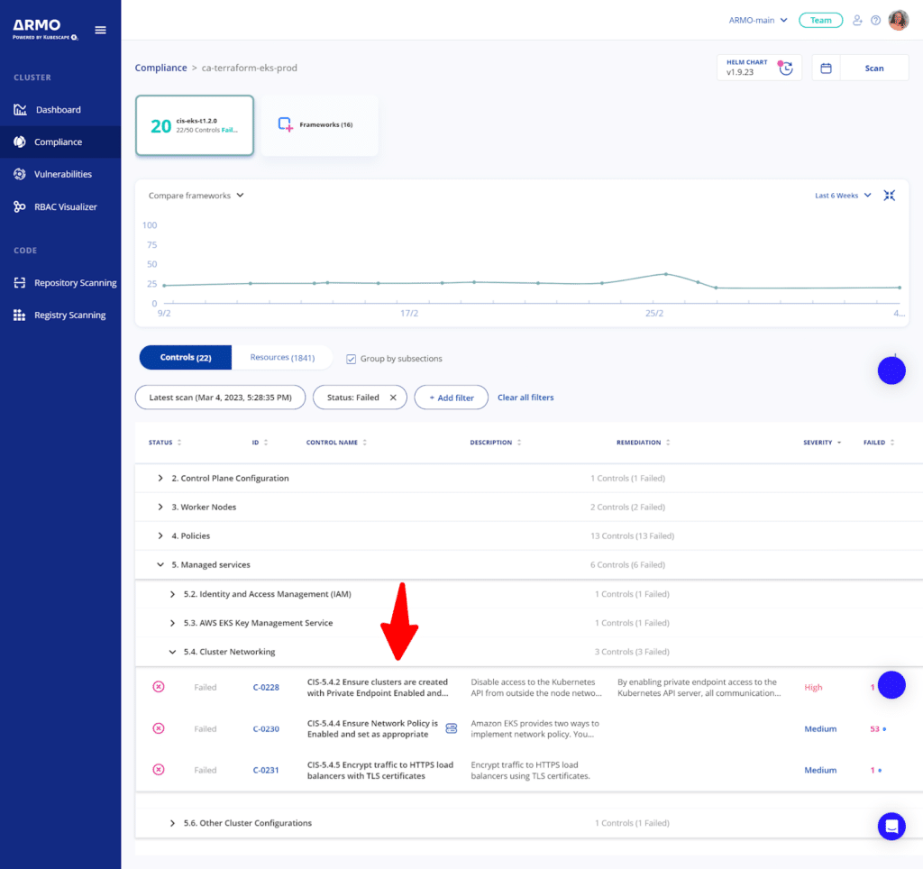
Task: Open Vulnerabilities page
Action: click(60, 174)
